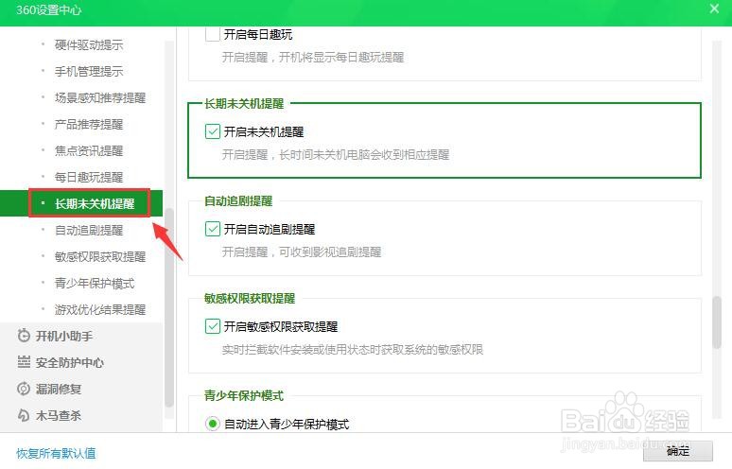Select 场景感知推荐提醒 sidebar item
Image resolution: width=732 pixels, height=469 pixels.
click(x=100, y=97)
